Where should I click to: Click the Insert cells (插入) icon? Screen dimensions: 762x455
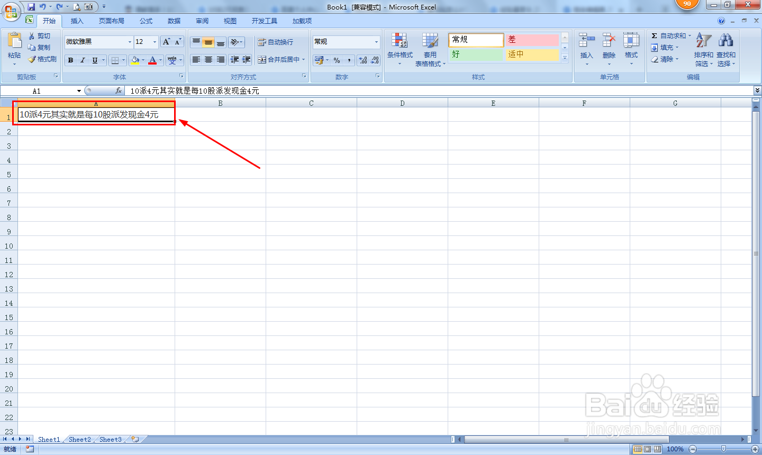point(586,41)
